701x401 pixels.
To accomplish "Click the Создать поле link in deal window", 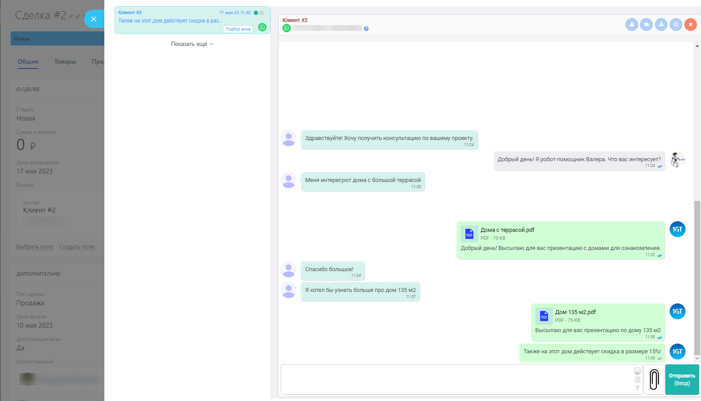I will pos(77,247).
